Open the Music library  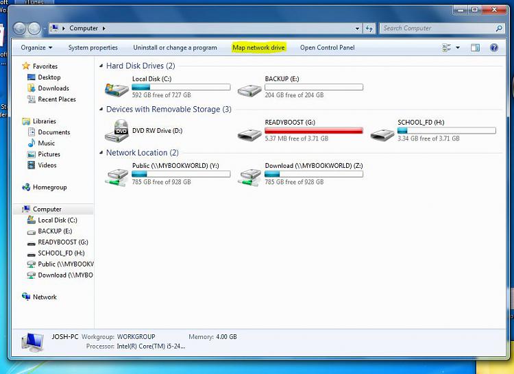pos(46,143)
